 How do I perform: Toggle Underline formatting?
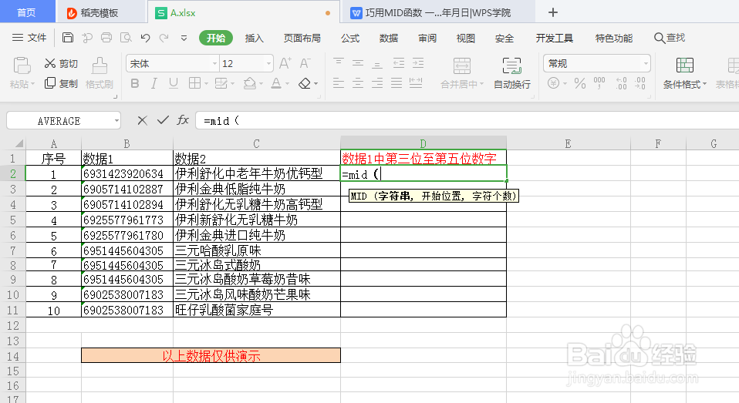pyautogui.click(x=174, y=83)
